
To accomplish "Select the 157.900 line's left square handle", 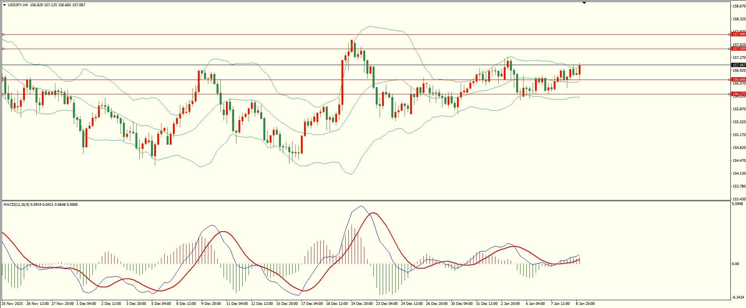I will [3, 34].
